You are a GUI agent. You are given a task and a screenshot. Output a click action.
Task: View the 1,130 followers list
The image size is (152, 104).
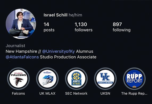(84, 27)
